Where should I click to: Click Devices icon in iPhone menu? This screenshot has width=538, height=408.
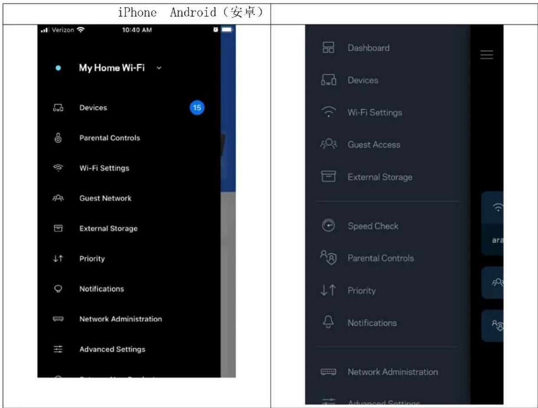pos(58,108)
